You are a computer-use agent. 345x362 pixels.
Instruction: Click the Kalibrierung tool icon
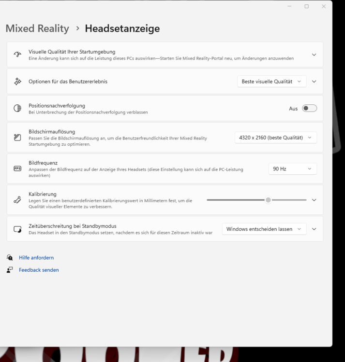click(17, 200)
